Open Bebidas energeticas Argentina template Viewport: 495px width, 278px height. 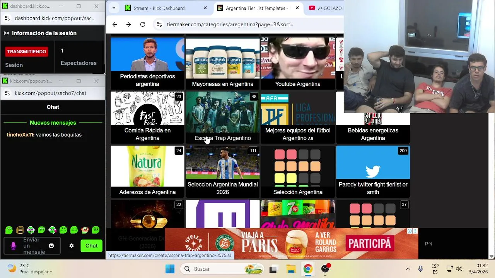(373, 129)
